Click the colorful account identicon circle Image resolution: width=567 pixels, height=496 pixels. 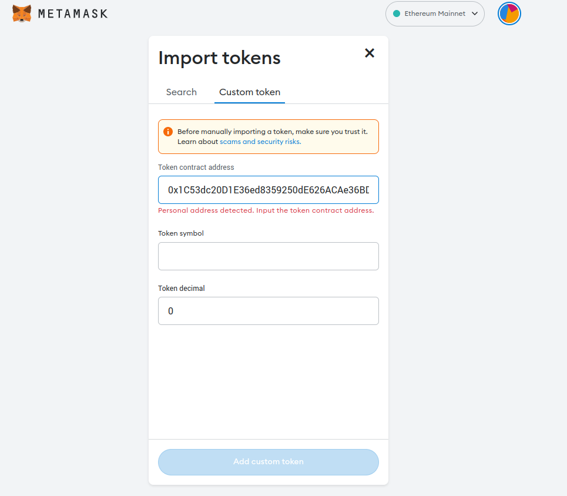point(509,14)
